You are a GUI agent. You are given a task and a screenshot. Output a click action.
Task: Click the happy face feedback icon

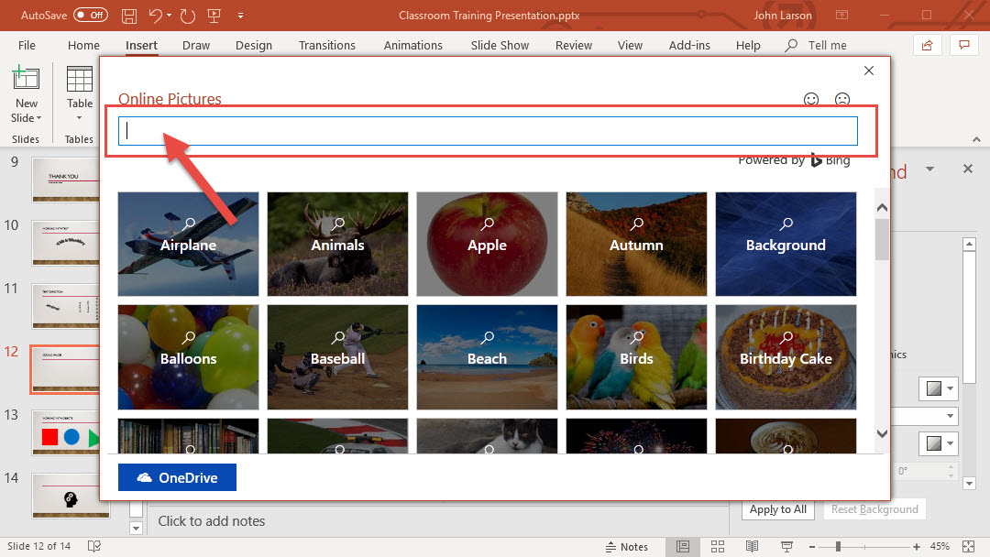811,100
